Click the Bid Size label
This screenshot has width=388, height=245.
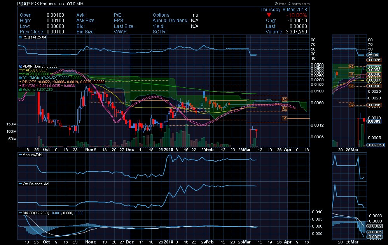86,32
